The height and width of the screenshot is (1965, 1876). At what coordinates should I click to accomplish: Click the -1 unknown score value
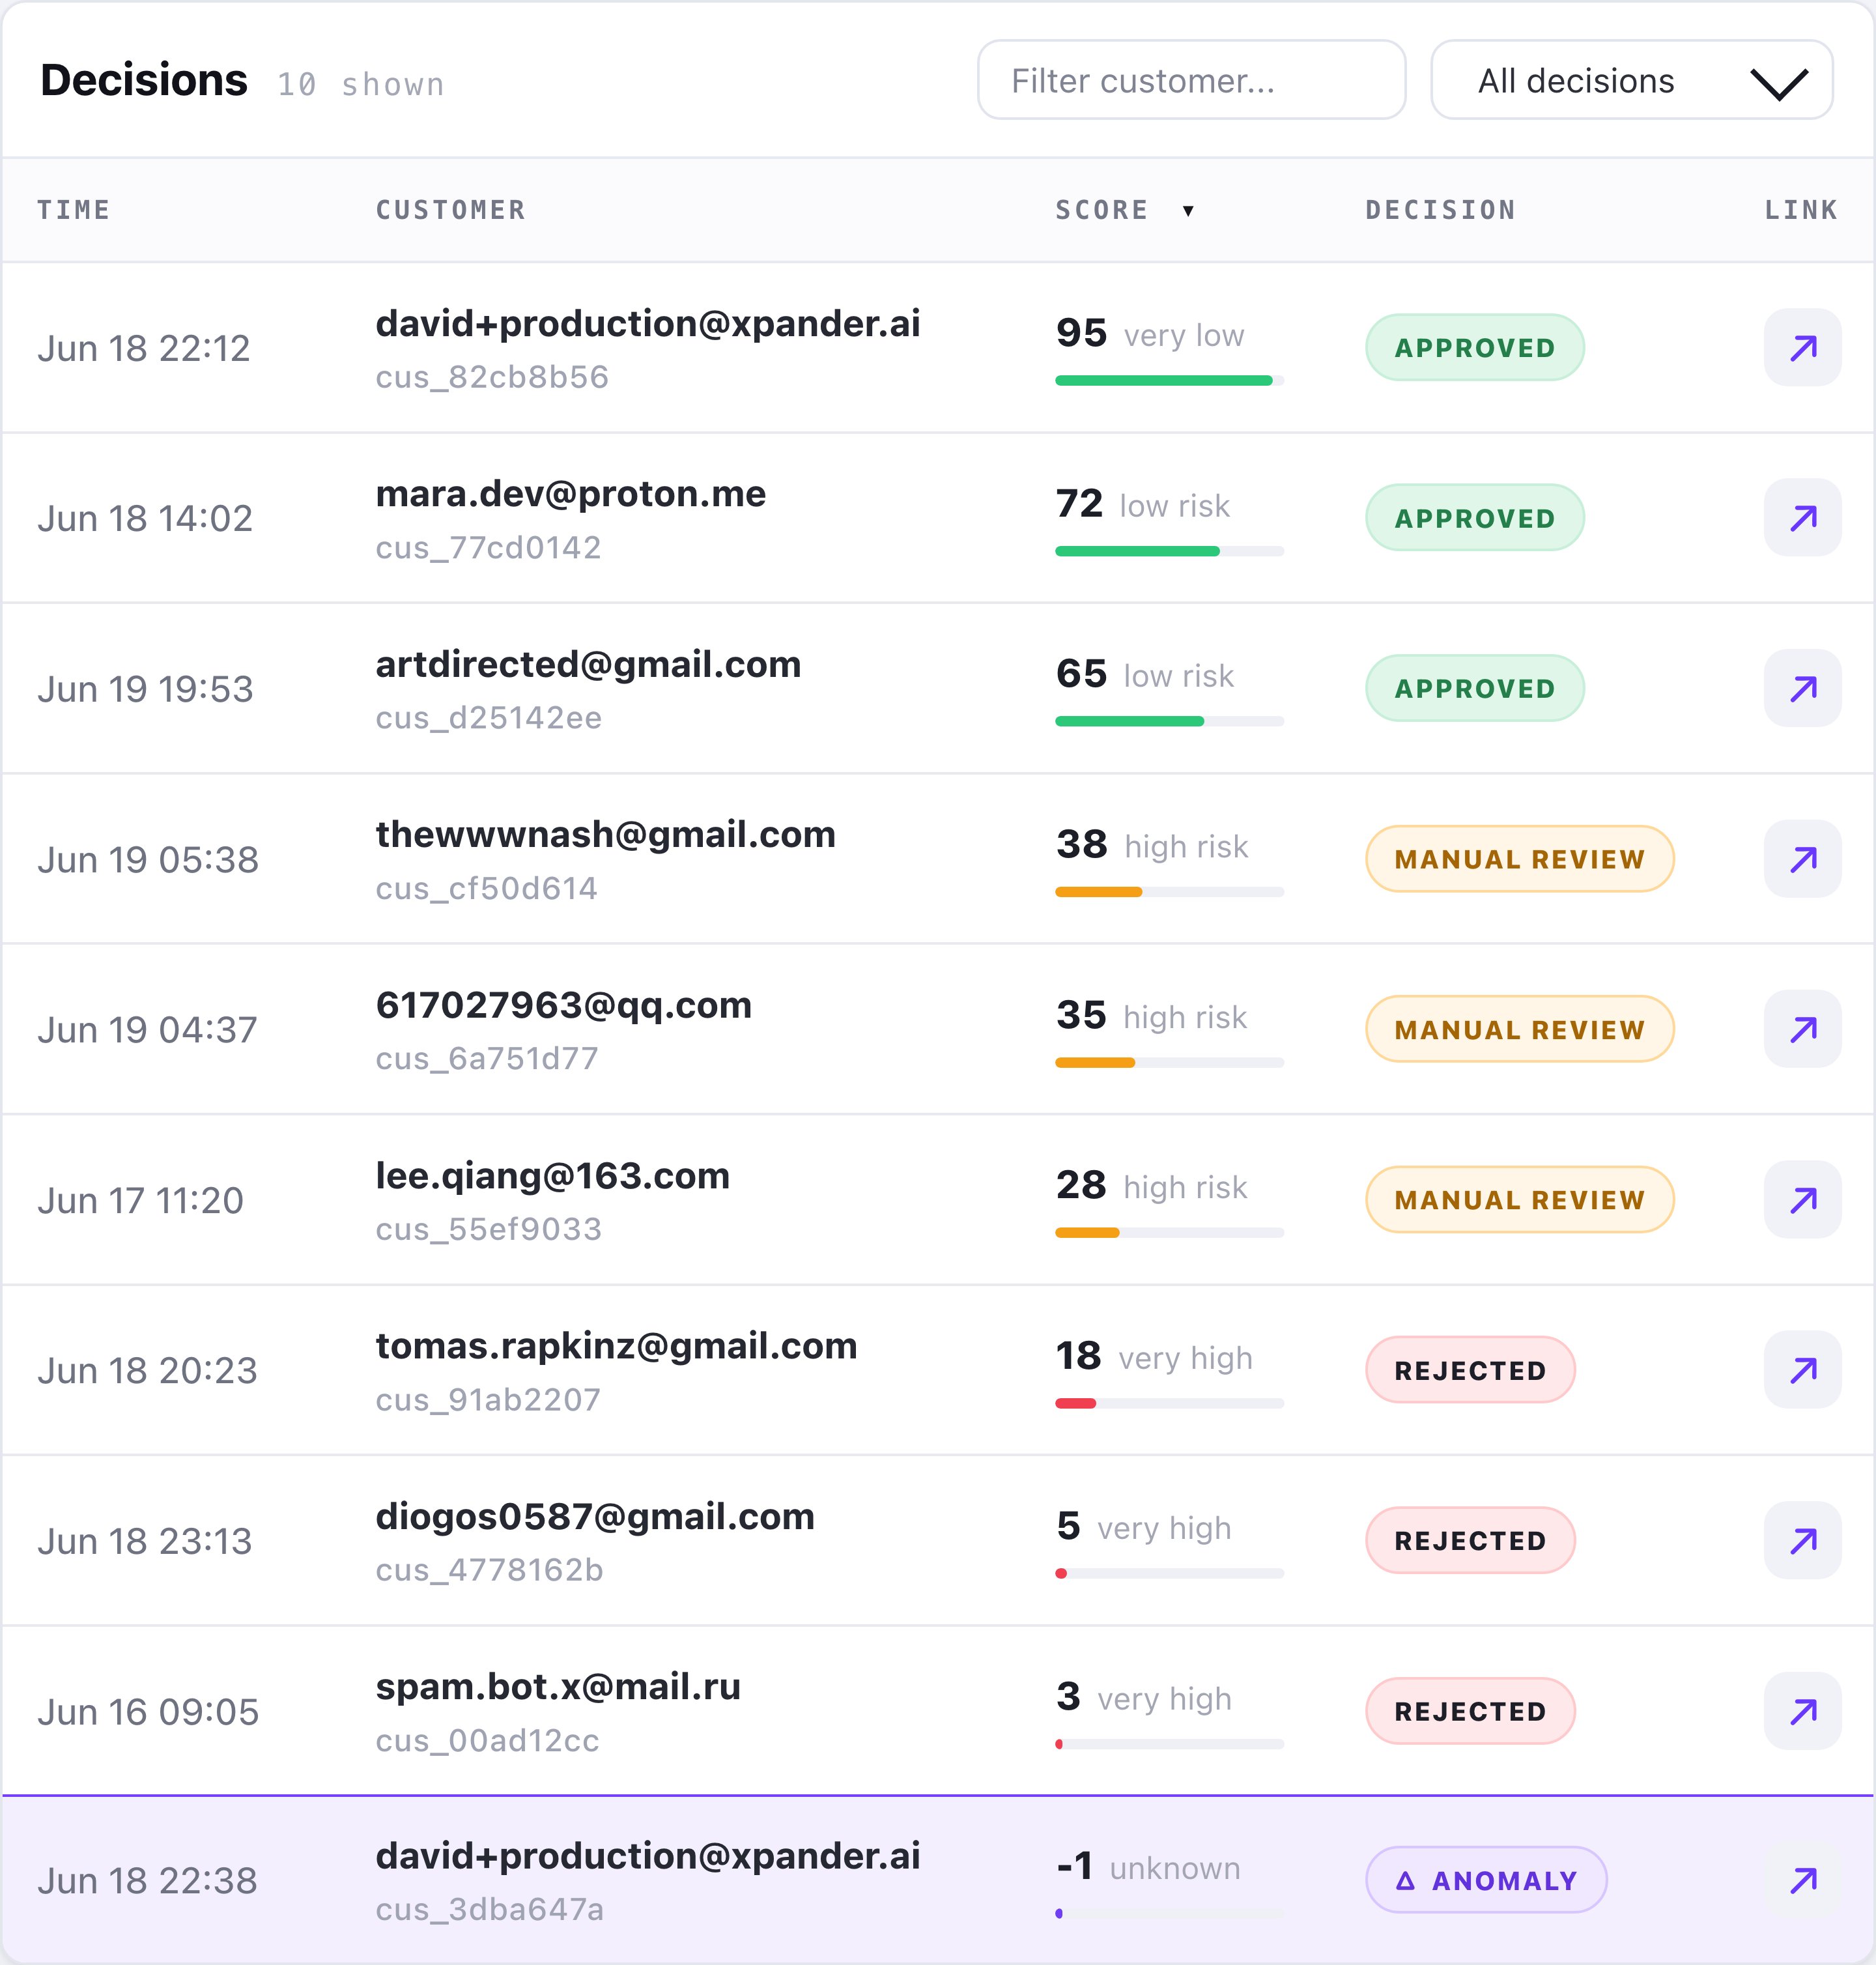coord(1148,1867)
